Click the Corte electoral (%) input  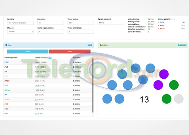click(51, 32)
